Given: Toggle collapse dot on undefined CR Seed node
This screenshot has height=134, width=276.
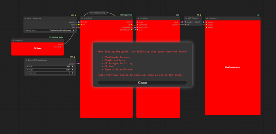Looking at the screenshot, I should click(13, 40).
